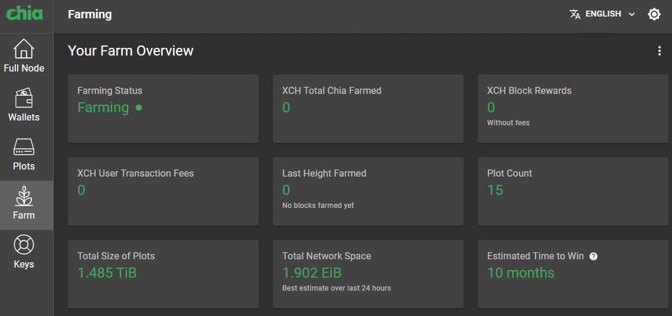The height and width of the screenshot is (316, 672).
Task: Click the Last Height Farmed card
Action: (x=367, y=191)
